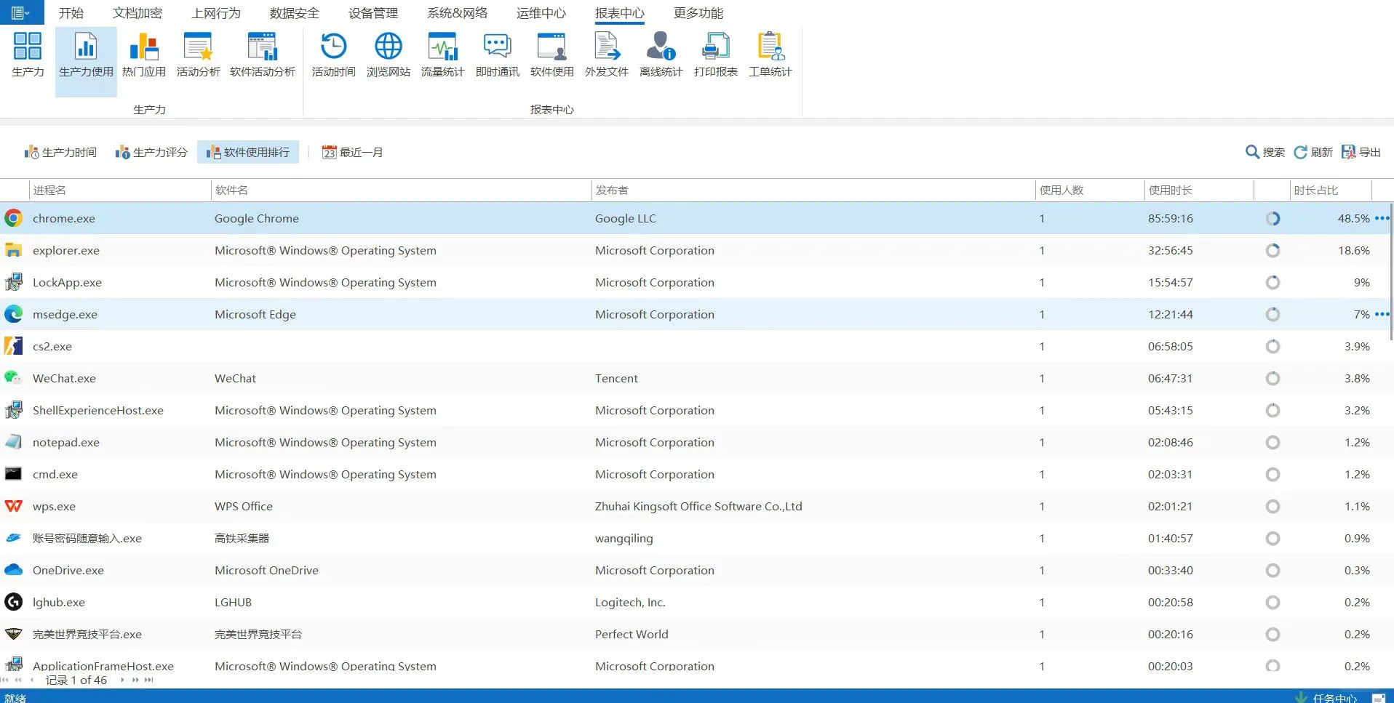
Task: Open the 数据安全 ribbon tab
Action: point(294,13)
